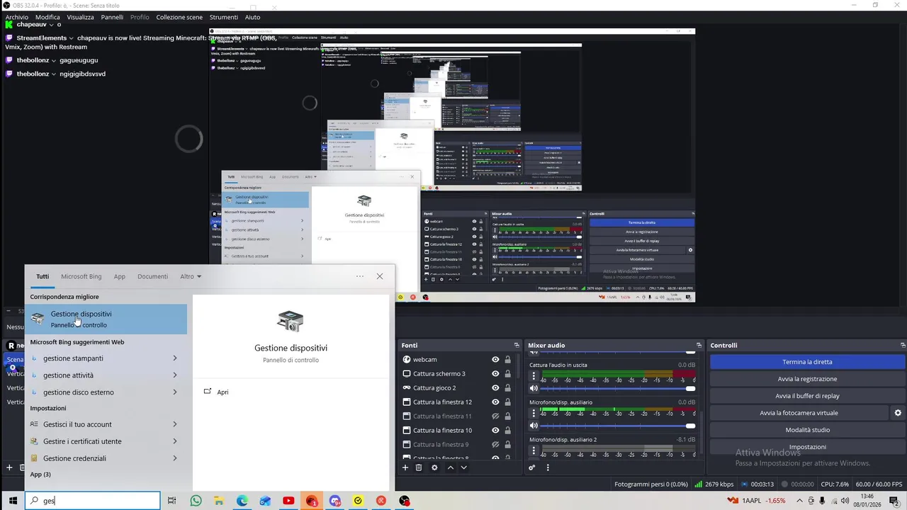Viewport: 907px width, 510px height.
Task: Switch to the Microsoft Bing search tab
Action: (x=81, y=276)
